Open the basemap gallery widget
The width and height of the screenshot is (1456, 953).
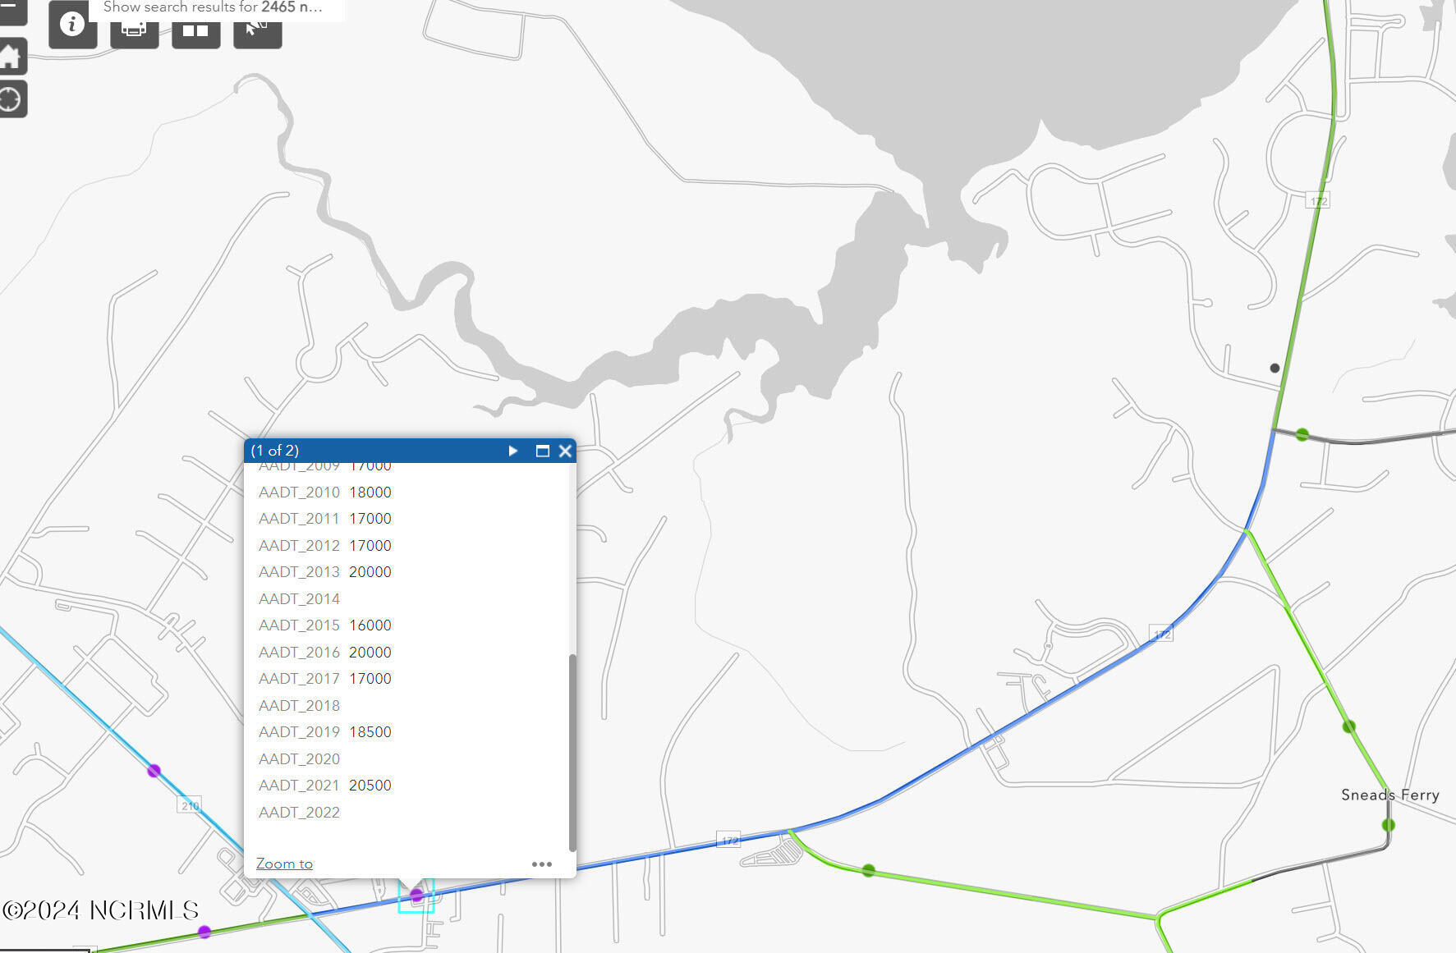pyautogui.click(x=195, y=31)
